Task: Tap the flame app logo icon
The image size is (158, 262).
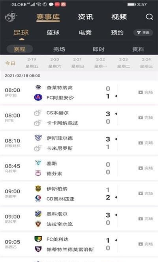Action: pyautogui.click(x=11, y=17)
